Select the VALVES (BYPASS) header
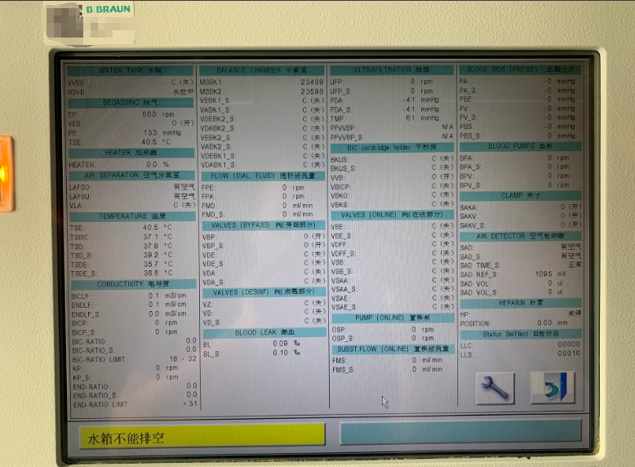The image size is (635, 467). point(264,225)
